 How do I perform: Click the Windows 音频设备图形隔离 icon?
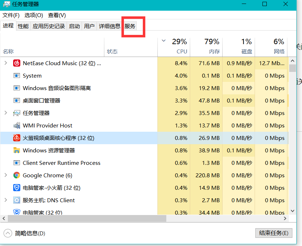coord(17,88)
